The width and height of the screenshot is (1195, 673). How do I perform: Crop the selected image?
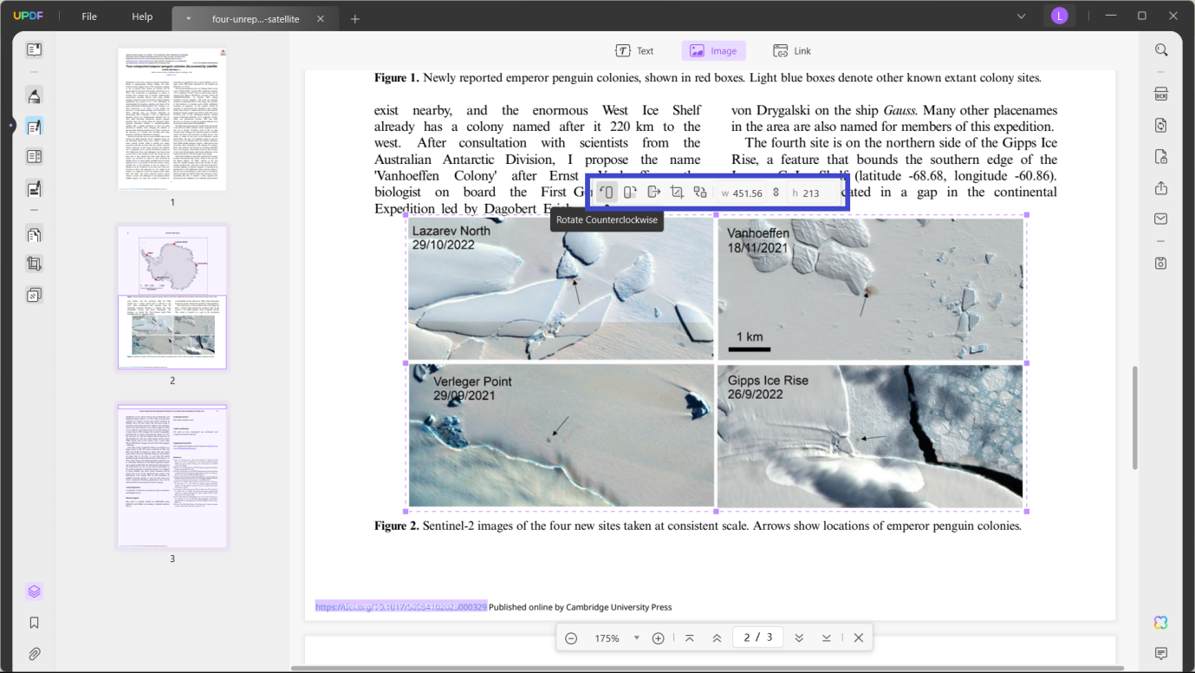click(677, 192)
